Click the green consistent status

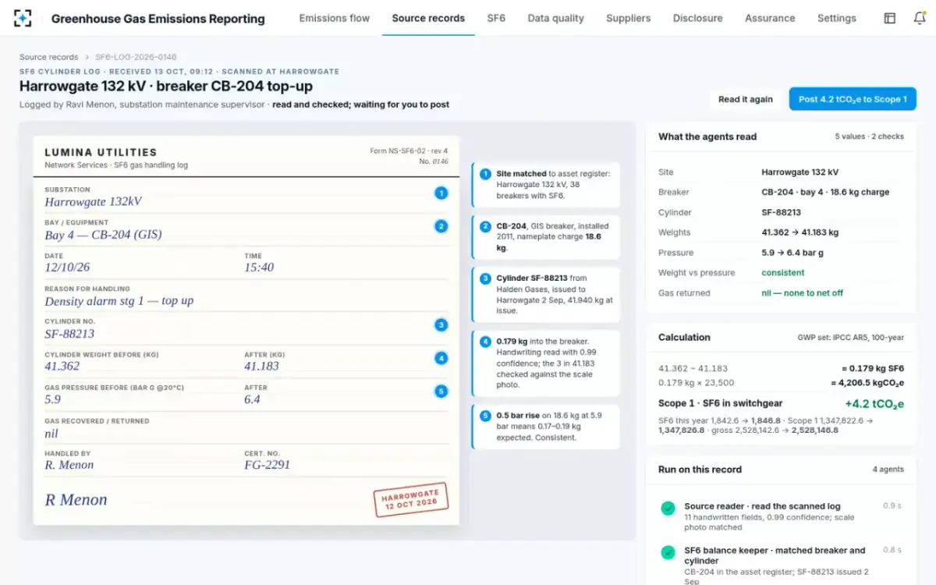[x=783, y=273]
